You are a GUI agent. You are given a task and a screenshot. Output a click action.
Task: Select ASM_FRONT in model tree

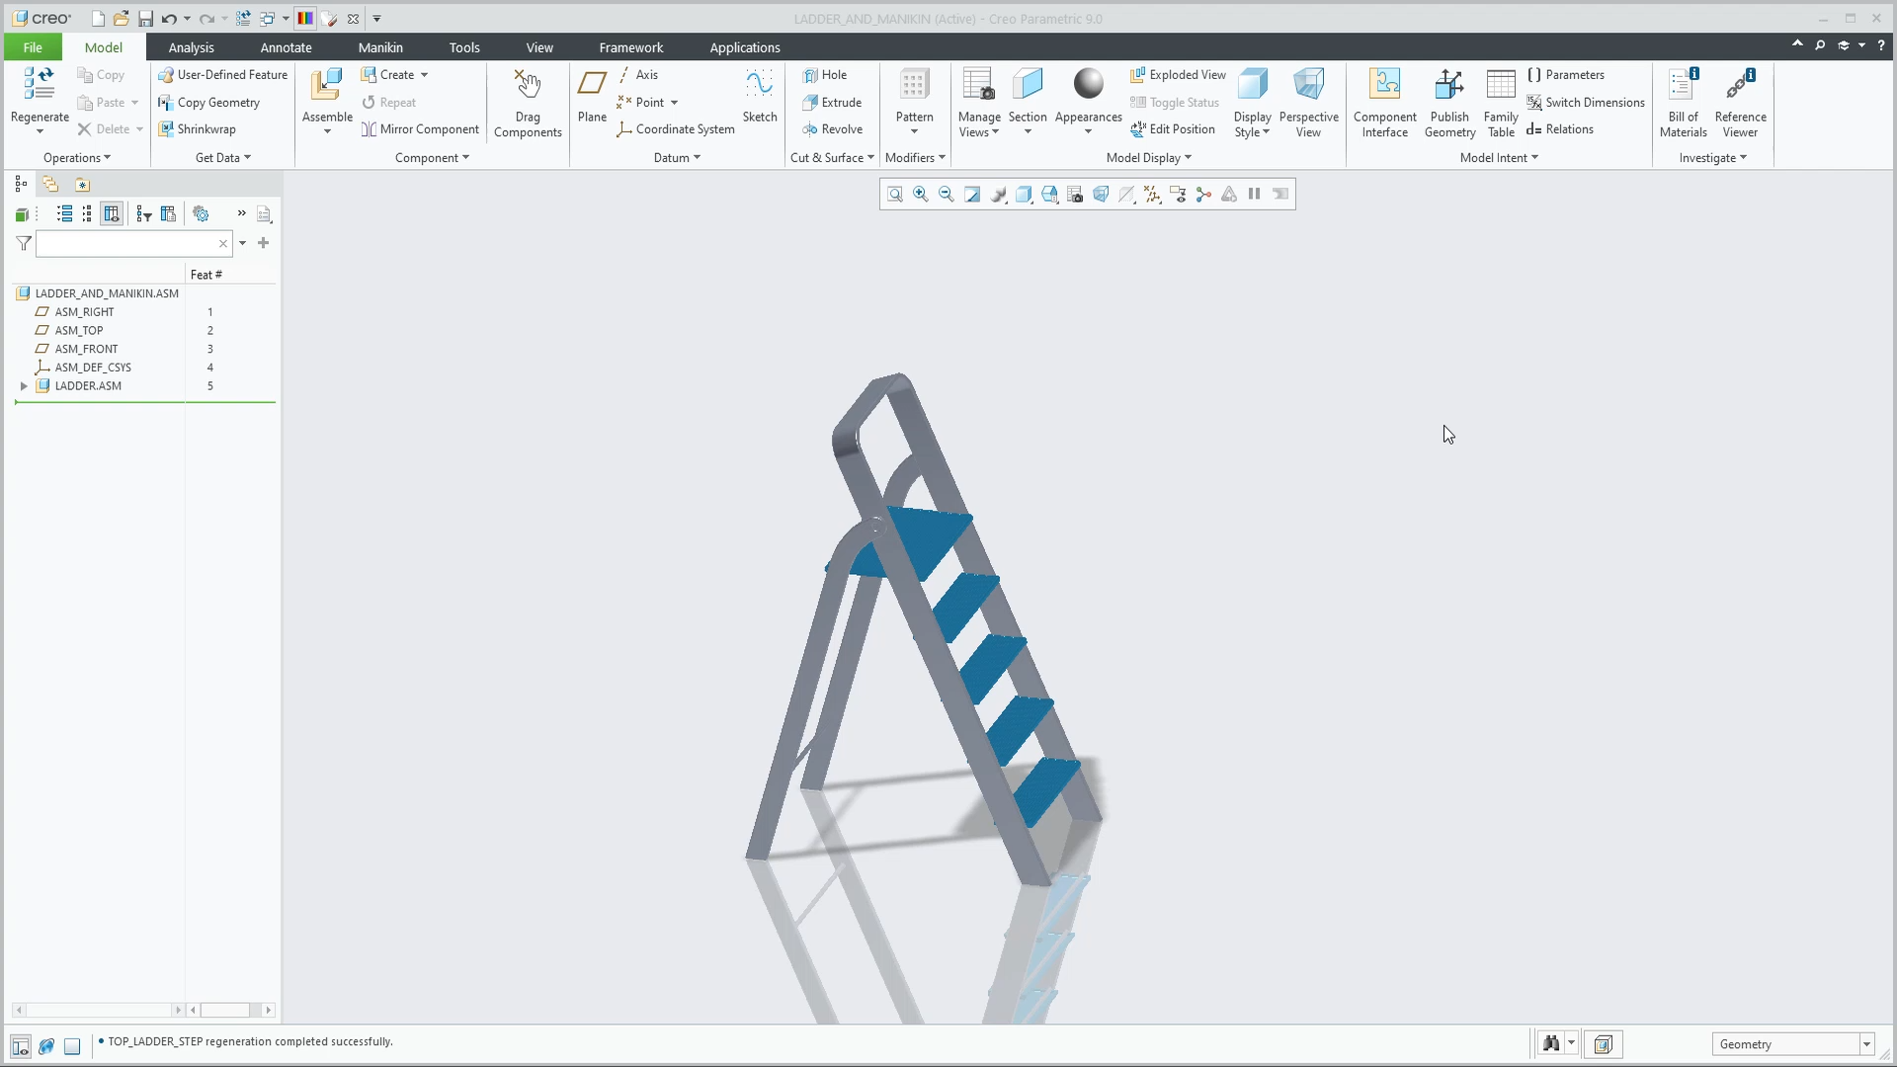point(86,349)
